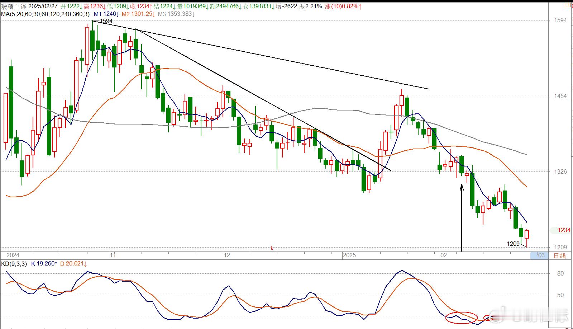The width and height of the screenshot is (573, 329).
Task: Click the 1326 price axis label
Action: tap(561, 171)
